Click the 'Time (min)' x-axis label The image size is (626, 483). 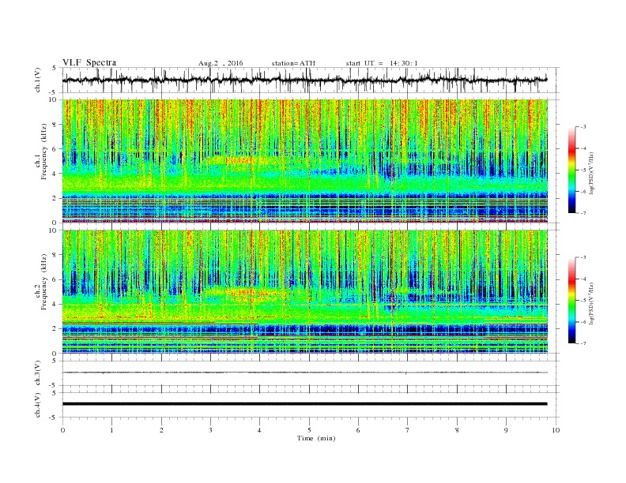316,438
